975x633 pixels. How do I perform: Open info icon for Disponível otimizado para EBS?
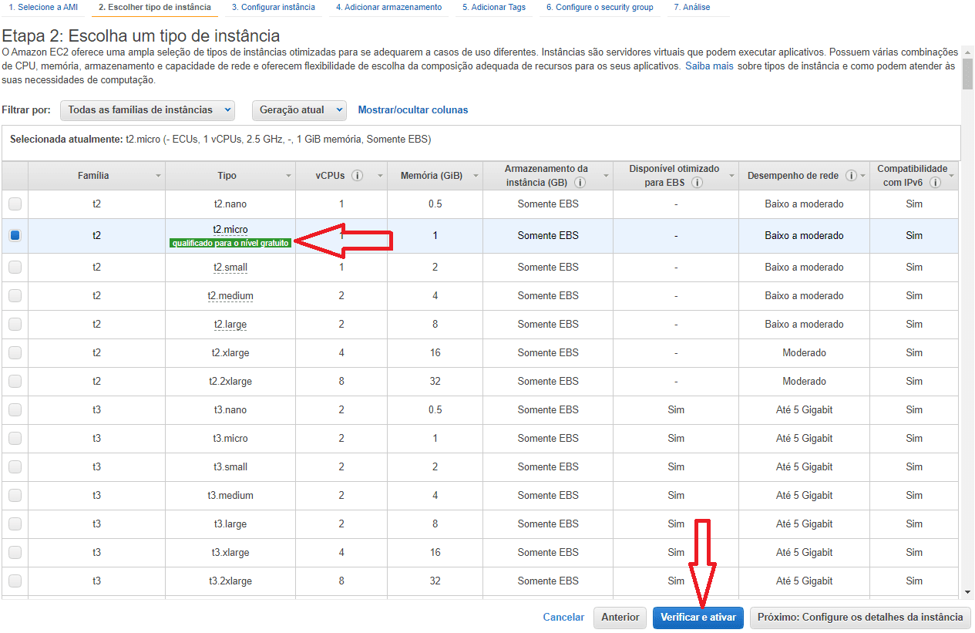point(697,183)
